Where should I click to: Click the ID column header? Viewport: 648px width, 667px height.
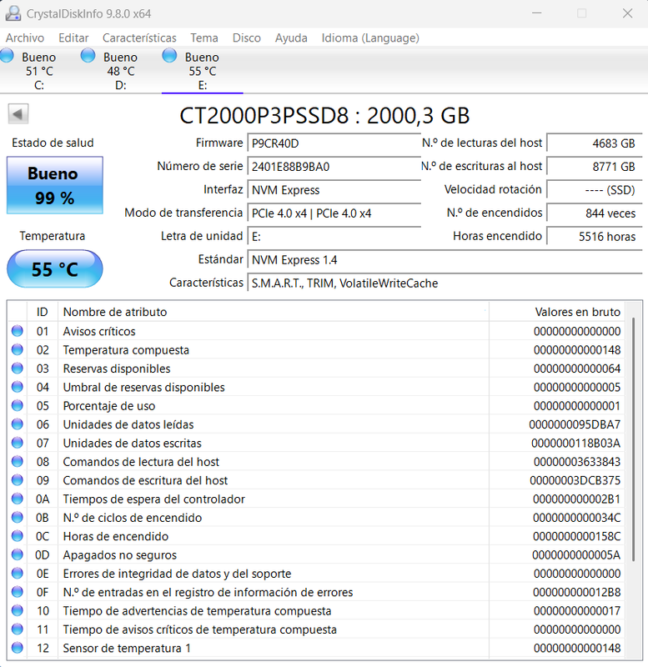pyautogui.click(x=43, y=312)
